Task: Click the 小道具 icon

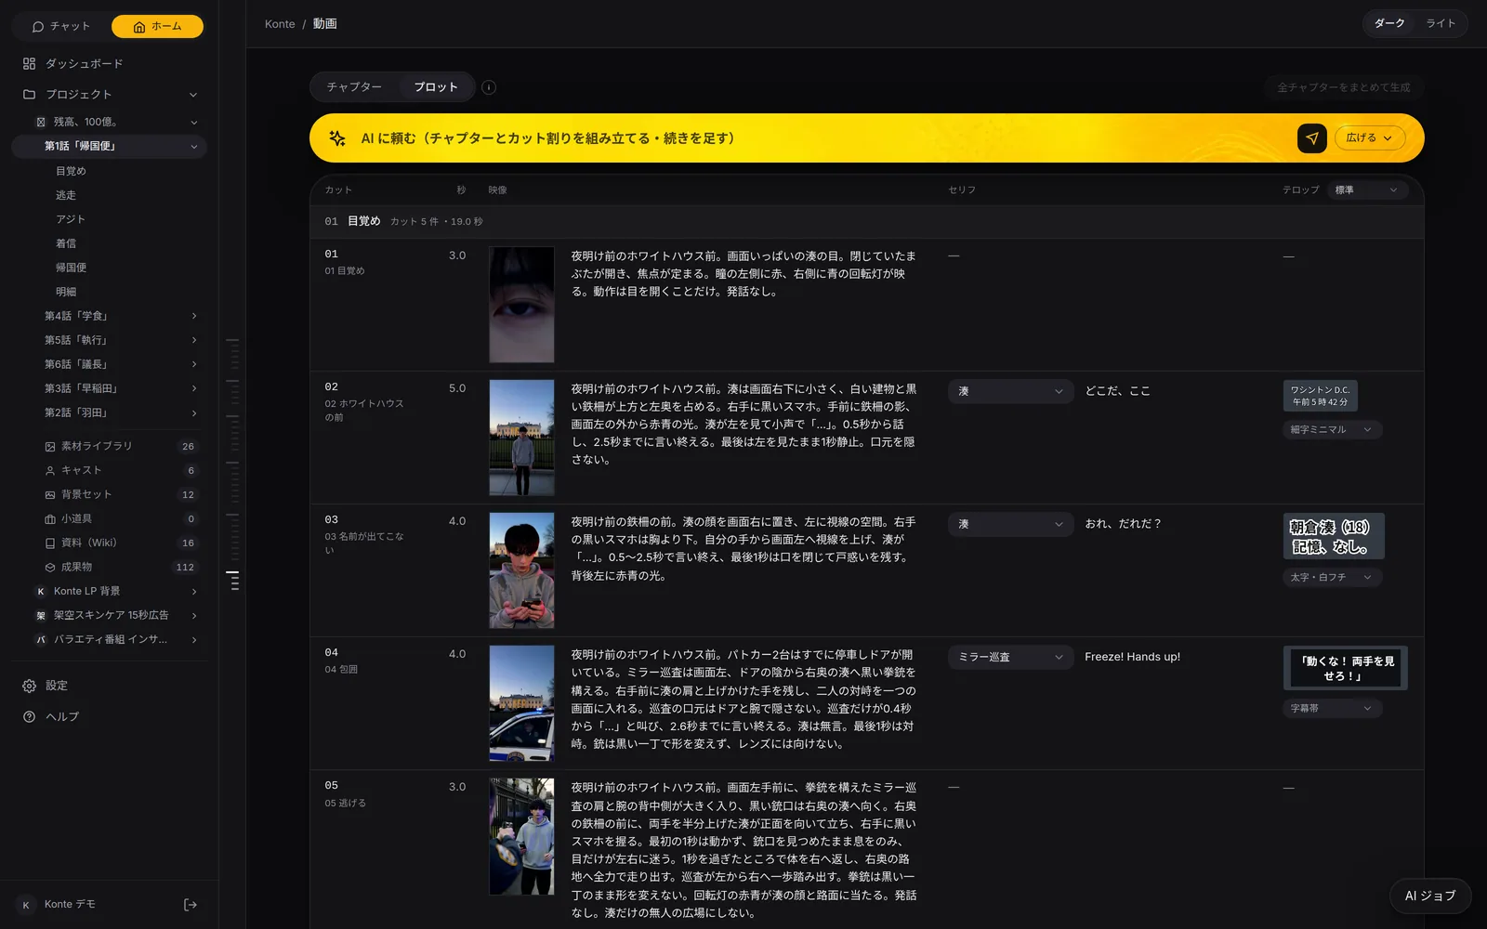Action: 50,519
